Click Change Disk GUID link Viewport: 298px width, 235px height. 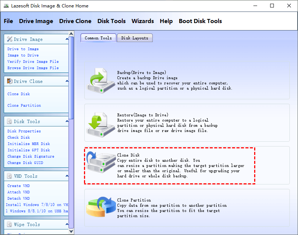[25, 163]
